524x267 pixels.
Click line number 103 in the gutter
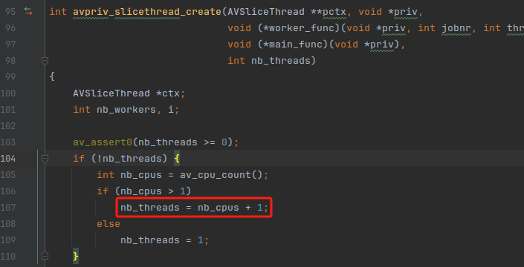(8, 142)
